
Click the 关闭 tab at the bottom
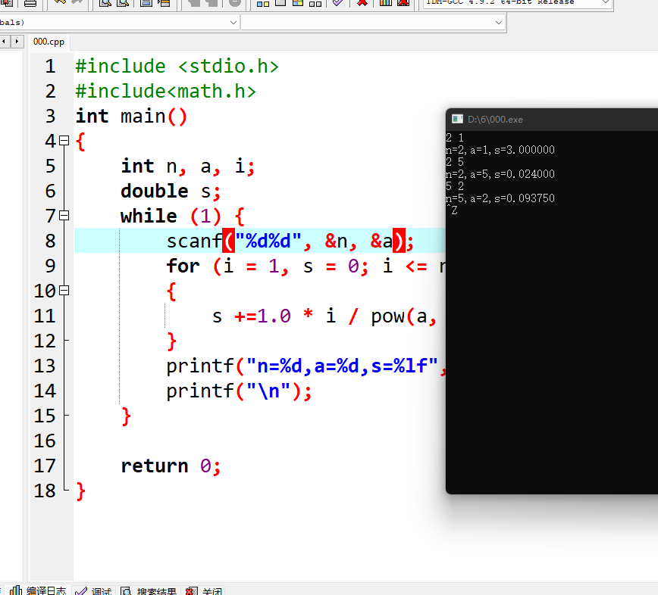(x=204, y=590)
